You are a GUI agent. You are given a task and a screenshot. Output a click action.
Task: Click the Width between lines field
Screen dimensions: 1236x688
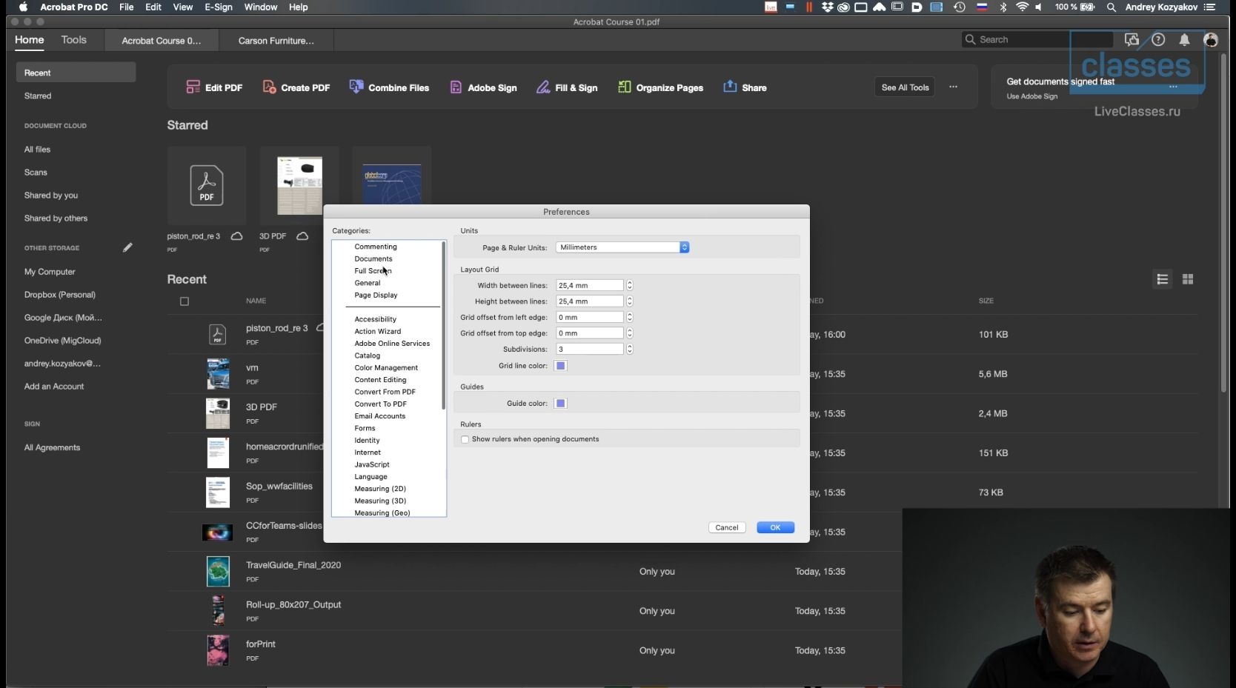(590, 285)
